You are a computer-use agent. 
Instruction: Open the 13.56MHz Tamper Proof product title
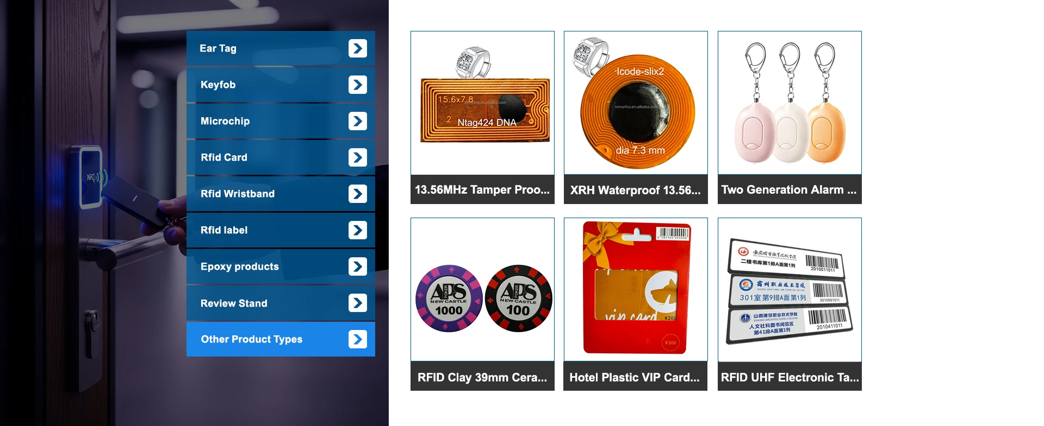coord(482,189)
